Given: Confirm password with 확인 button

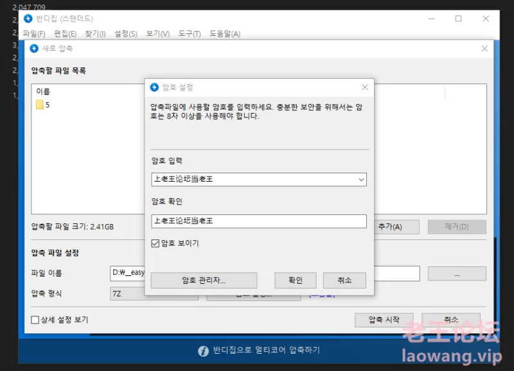Looking at the screenshot, I should [x=296, y=280].
